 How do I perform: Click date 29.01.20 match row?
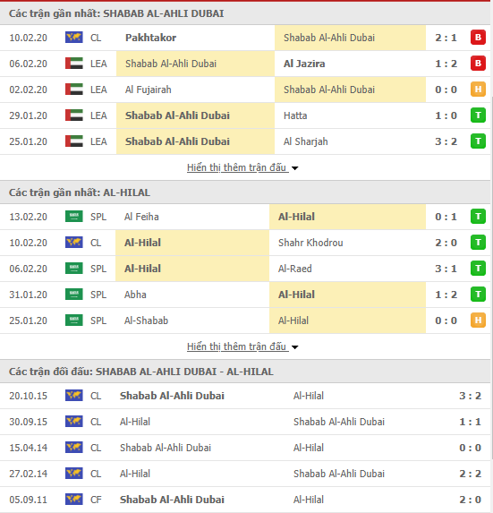tap(28, 115)
